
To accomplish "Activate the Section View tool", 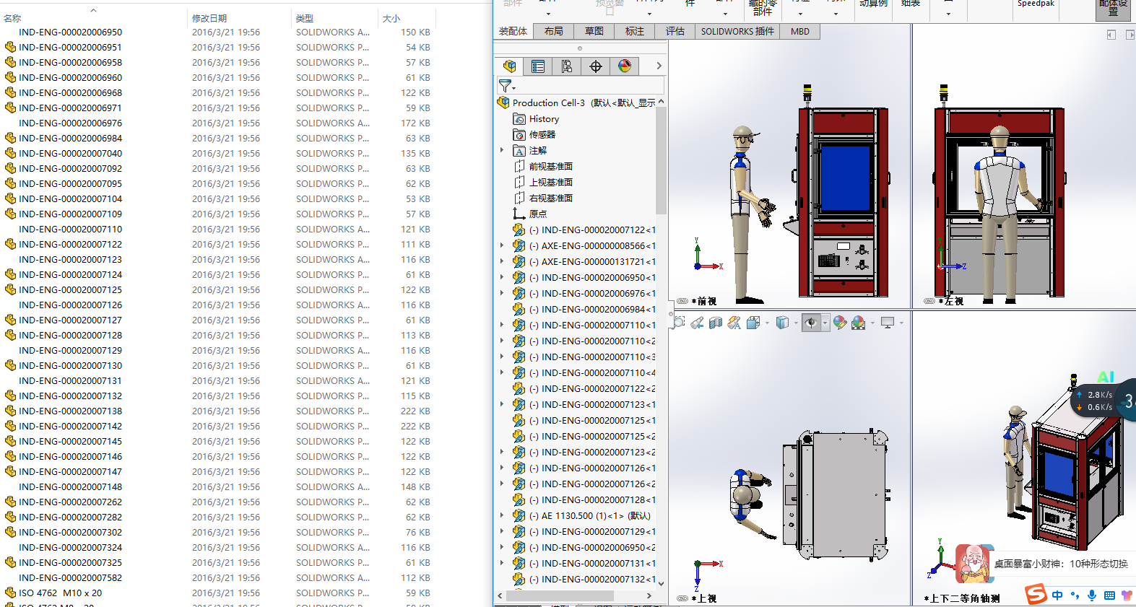I will point(716,323).
